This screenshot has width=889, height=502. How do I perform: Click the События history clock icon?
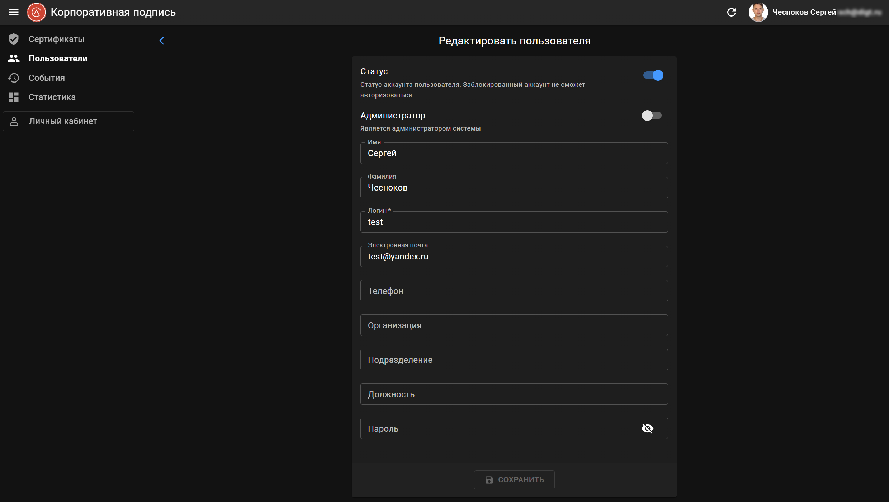click(14, 78)
